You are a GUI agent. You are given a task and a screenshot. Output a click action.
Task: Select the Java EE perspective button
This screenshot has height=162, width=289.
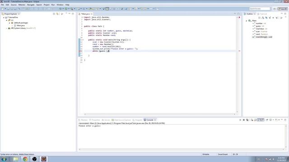point(283,9)
